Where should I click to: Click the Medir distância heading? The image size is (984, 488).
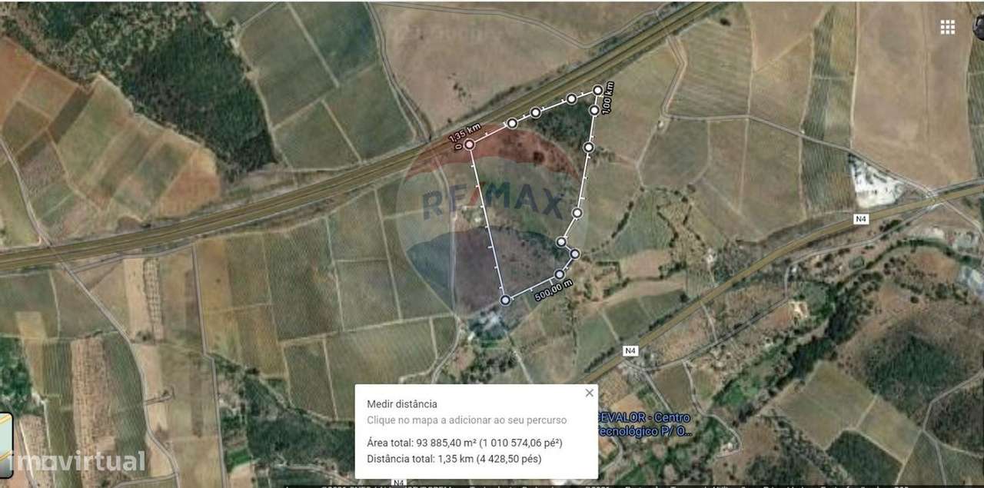(402, 403)
